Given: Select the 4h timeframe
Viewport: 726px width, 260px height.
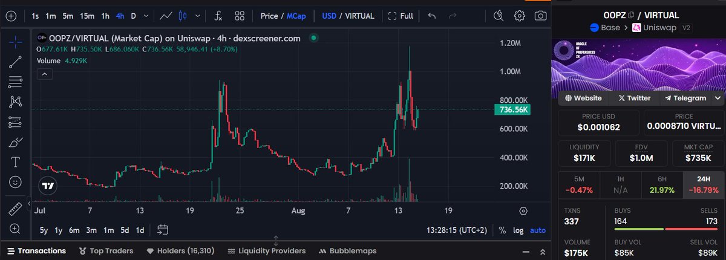Looking at the screenshot, I should 121,16.
